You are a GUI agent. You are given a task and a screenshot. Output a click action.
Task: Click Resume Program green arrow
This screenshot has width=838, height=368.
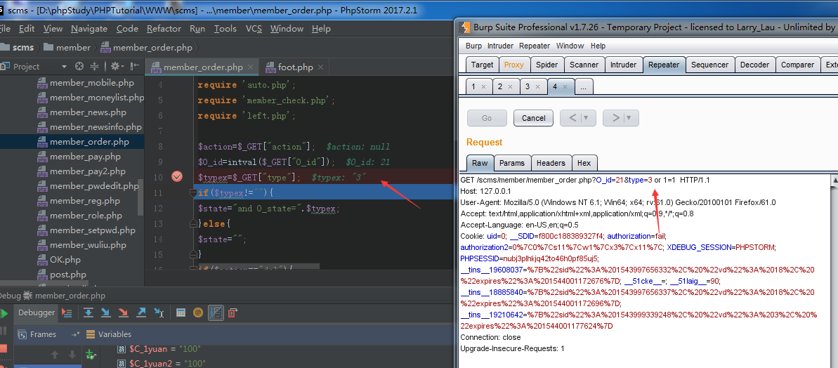click(4, 313)
